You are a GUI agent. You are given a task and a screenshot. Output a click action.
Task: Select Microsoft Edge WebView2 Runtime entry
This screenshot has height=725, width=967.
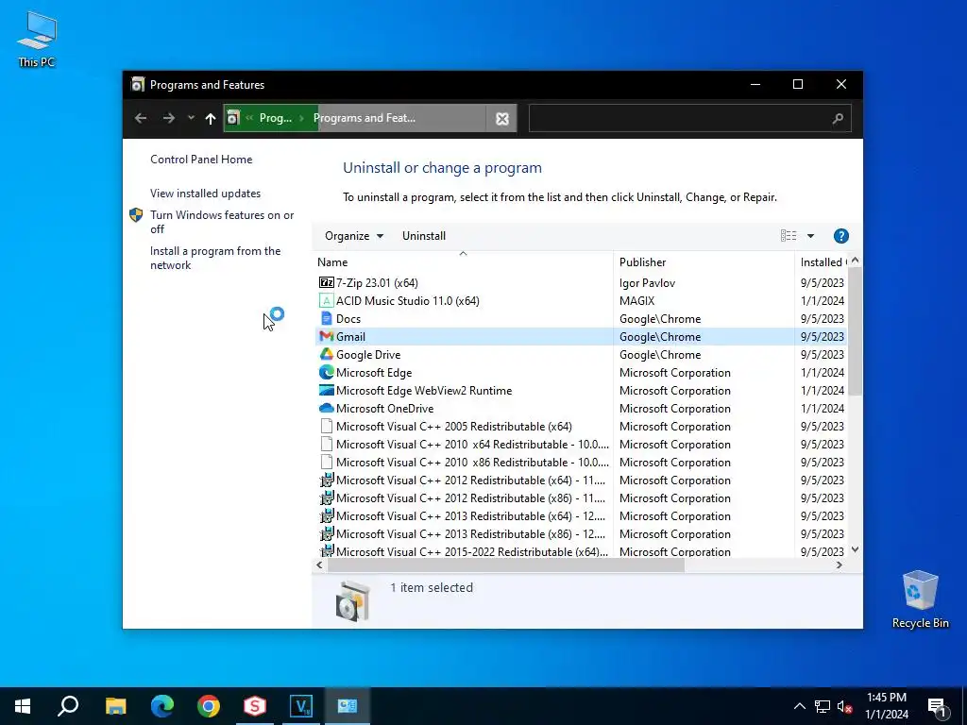[x=580, y=390]
